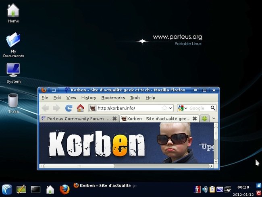This screenshot has height=197, width=262.
Task: Open the Firefox window menu icon in titlebar
Action: click(44, 90)
